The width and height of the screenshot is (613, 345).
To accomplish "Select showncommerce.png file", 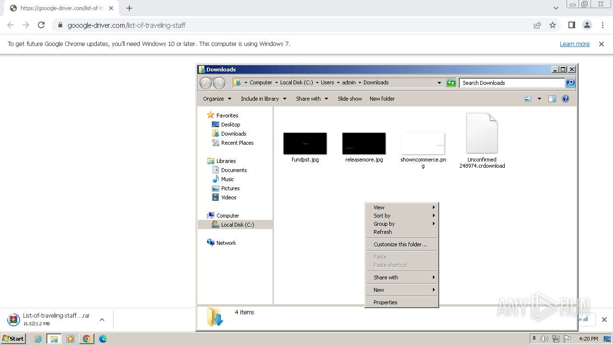I will 423,150.
